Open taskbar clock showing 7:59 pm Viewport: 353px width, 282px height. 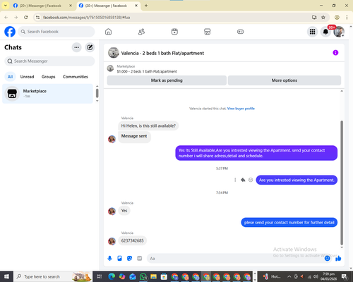coord(328,276)
